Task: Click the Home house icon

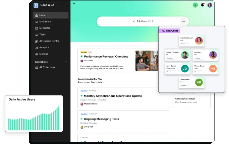Action: pyautogui.click(x=37, y=15)
